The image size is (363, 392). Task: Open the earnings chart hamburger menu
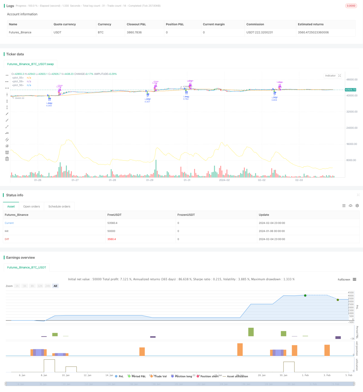[x=354, y=279]
